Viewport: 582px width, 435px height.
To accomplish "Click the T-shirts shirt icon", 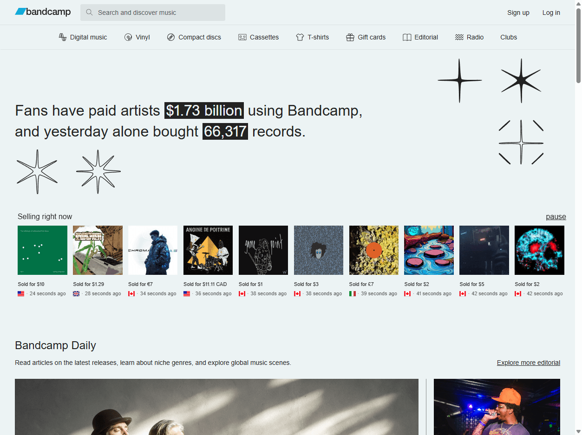I will pyautogui.click(x=300, y=37).
